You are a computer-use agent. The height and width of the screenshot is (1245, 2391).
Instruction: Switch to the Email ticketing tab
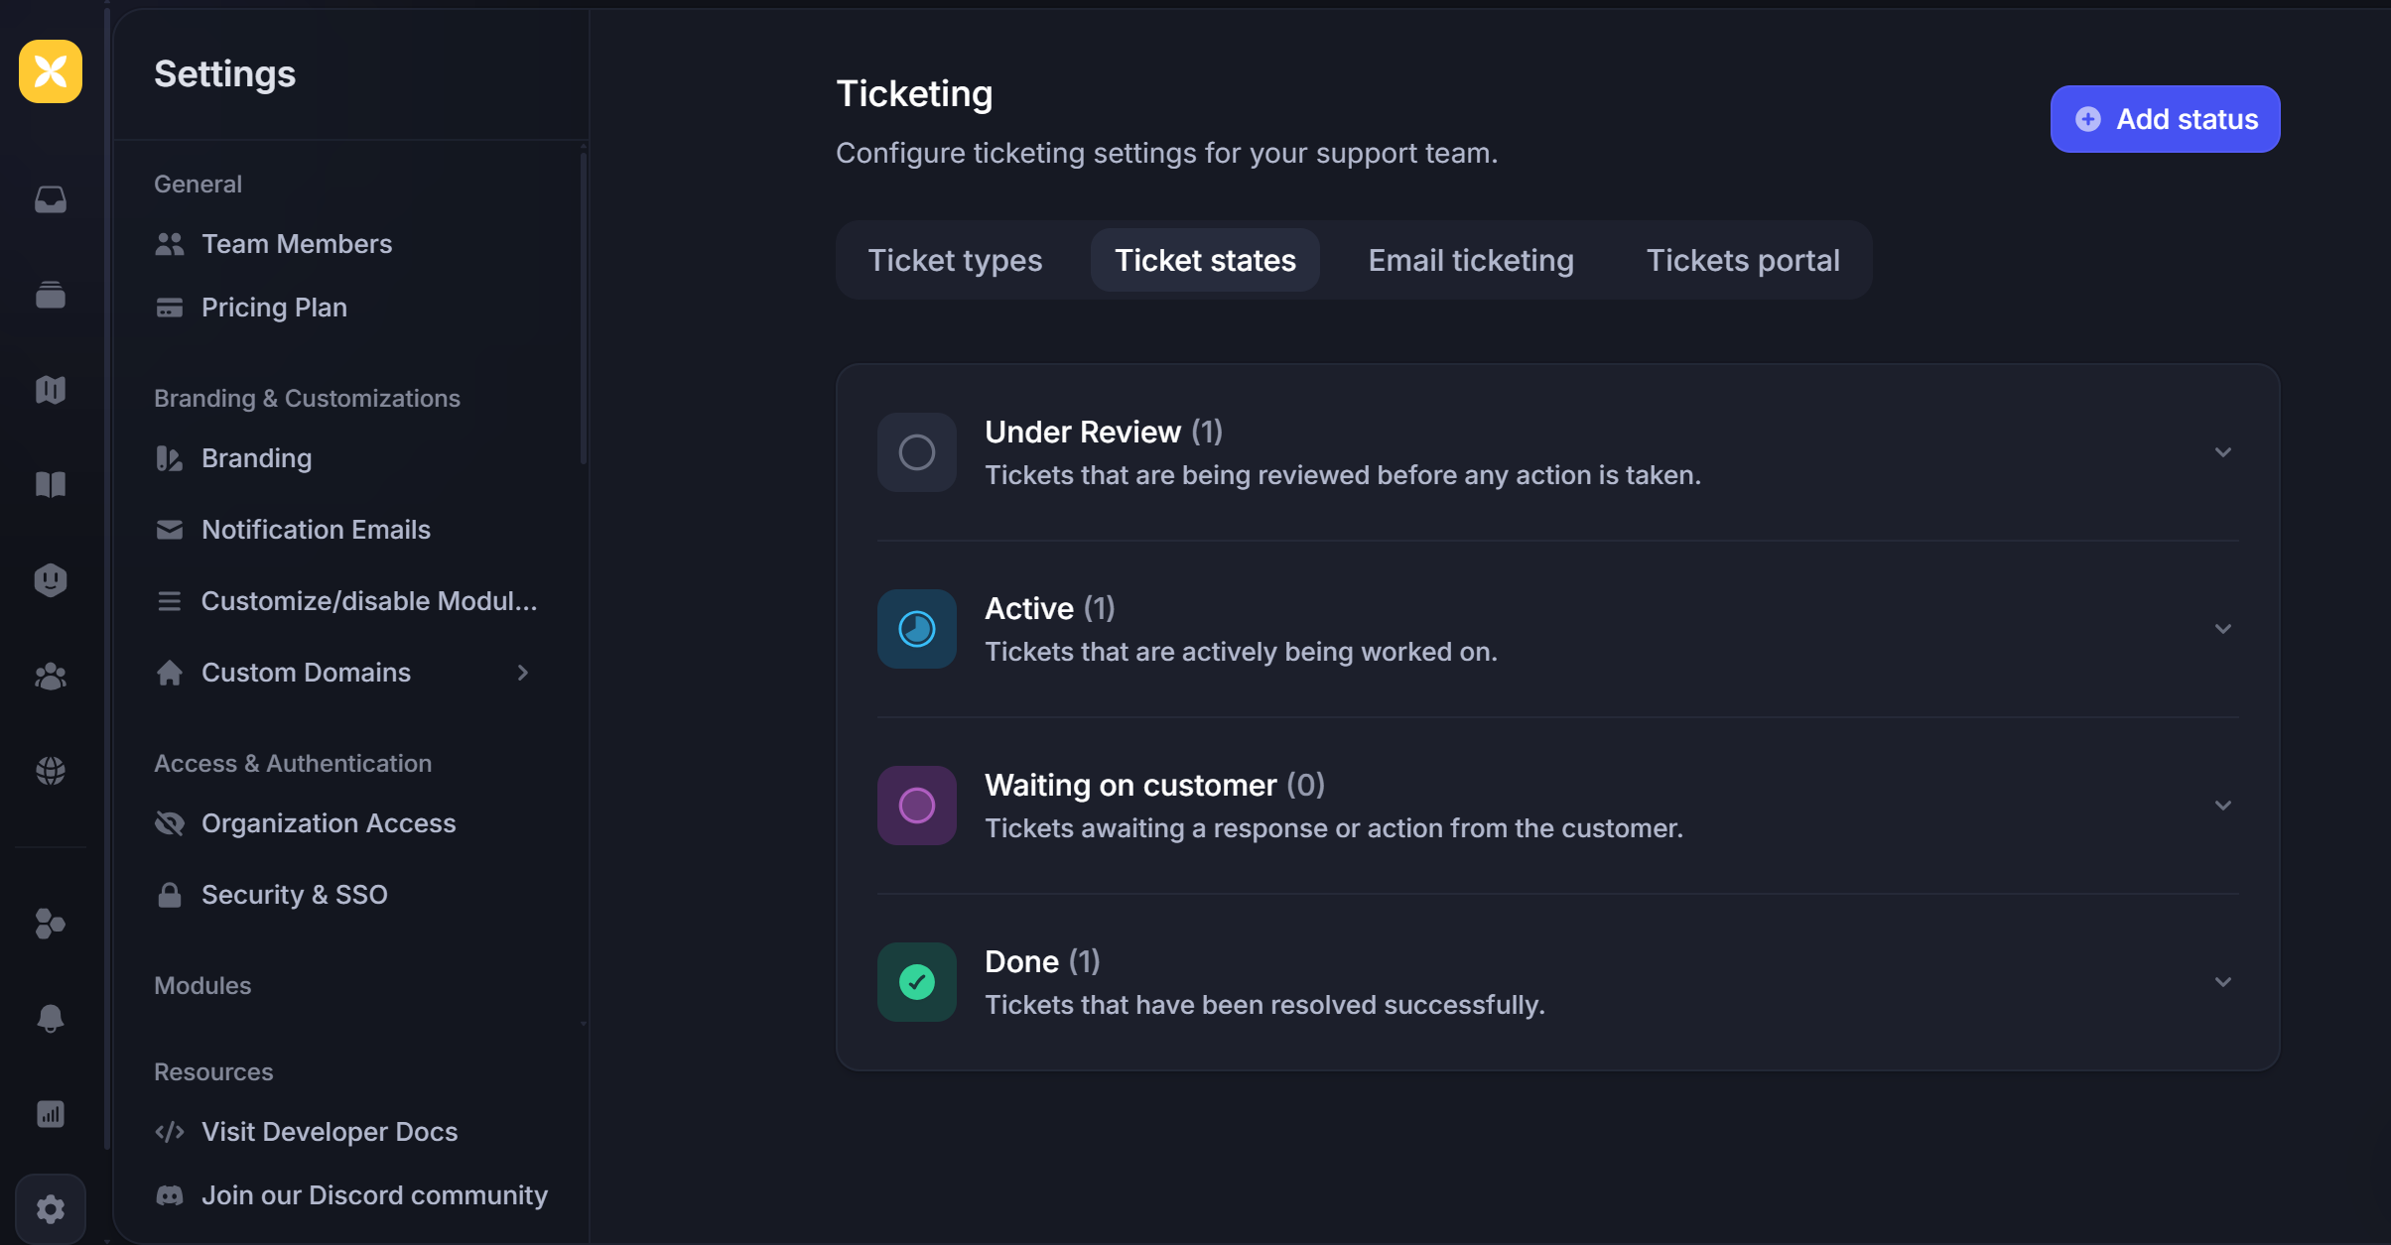(x=1470, y=260)
